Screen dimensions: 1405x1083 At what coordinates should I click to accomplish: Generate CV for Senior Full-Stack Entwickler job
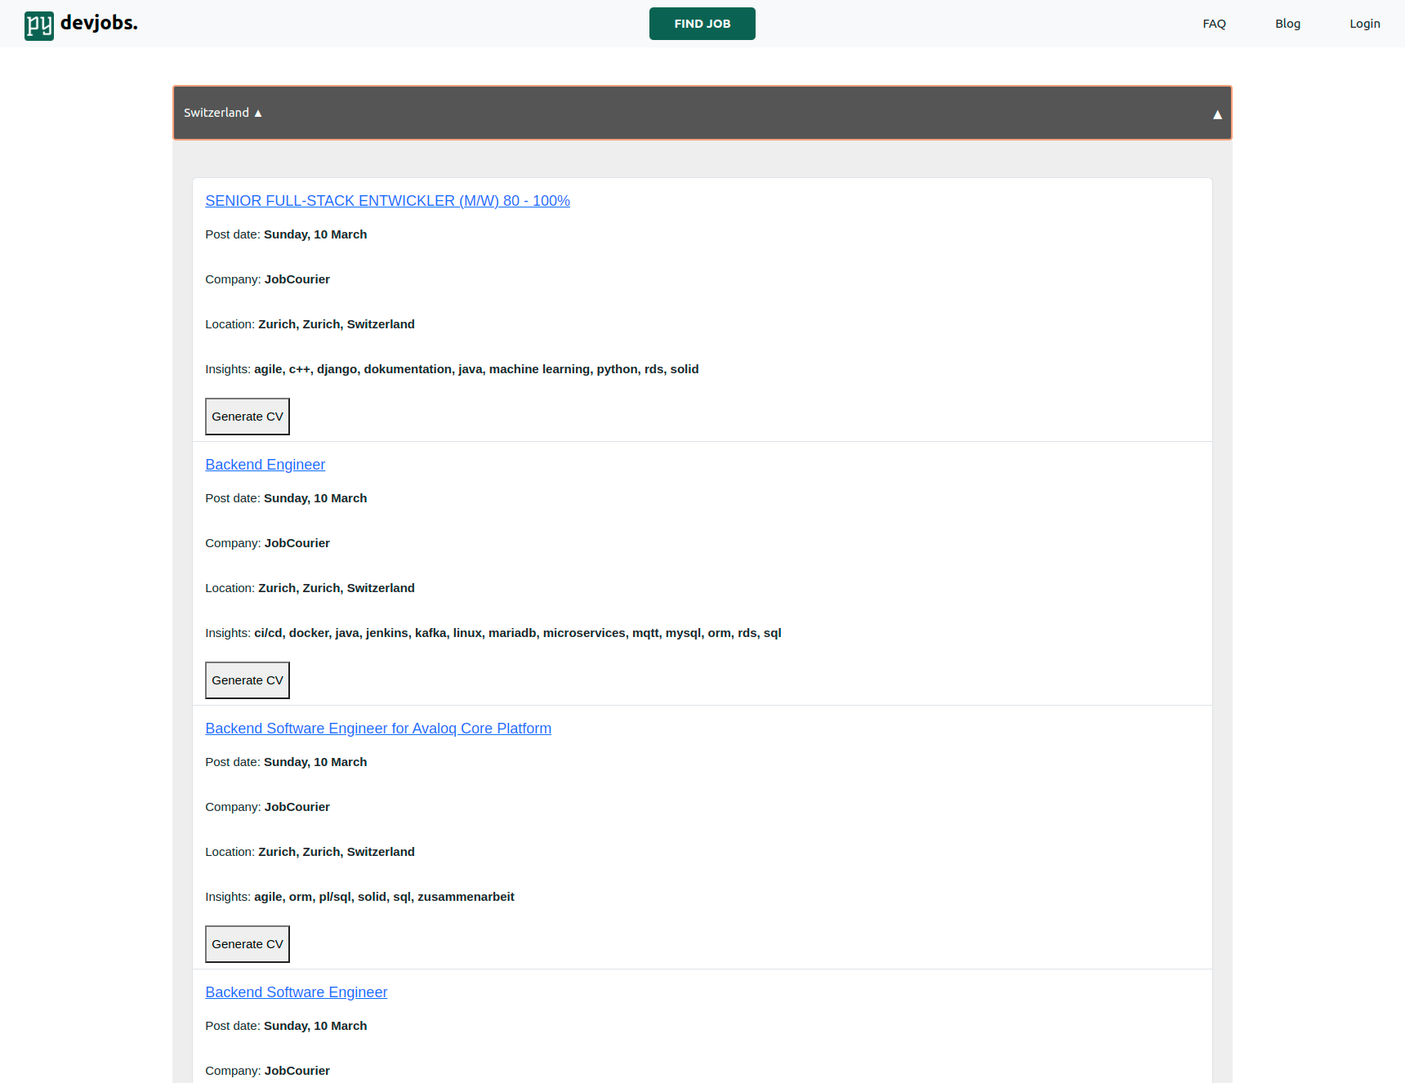[x=248, y=417]
